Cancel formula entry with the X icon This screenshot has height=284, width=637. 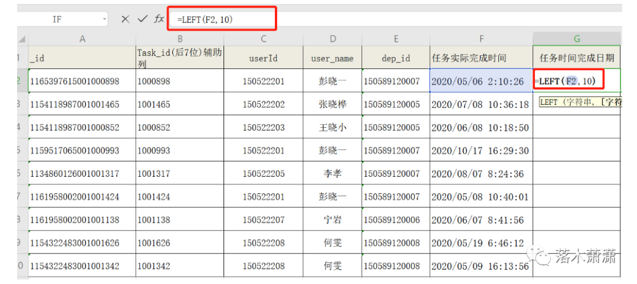126,19
